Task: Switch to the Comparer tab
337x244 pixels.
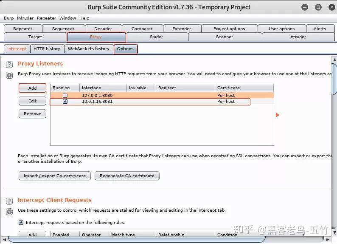Action: point(142,28)
